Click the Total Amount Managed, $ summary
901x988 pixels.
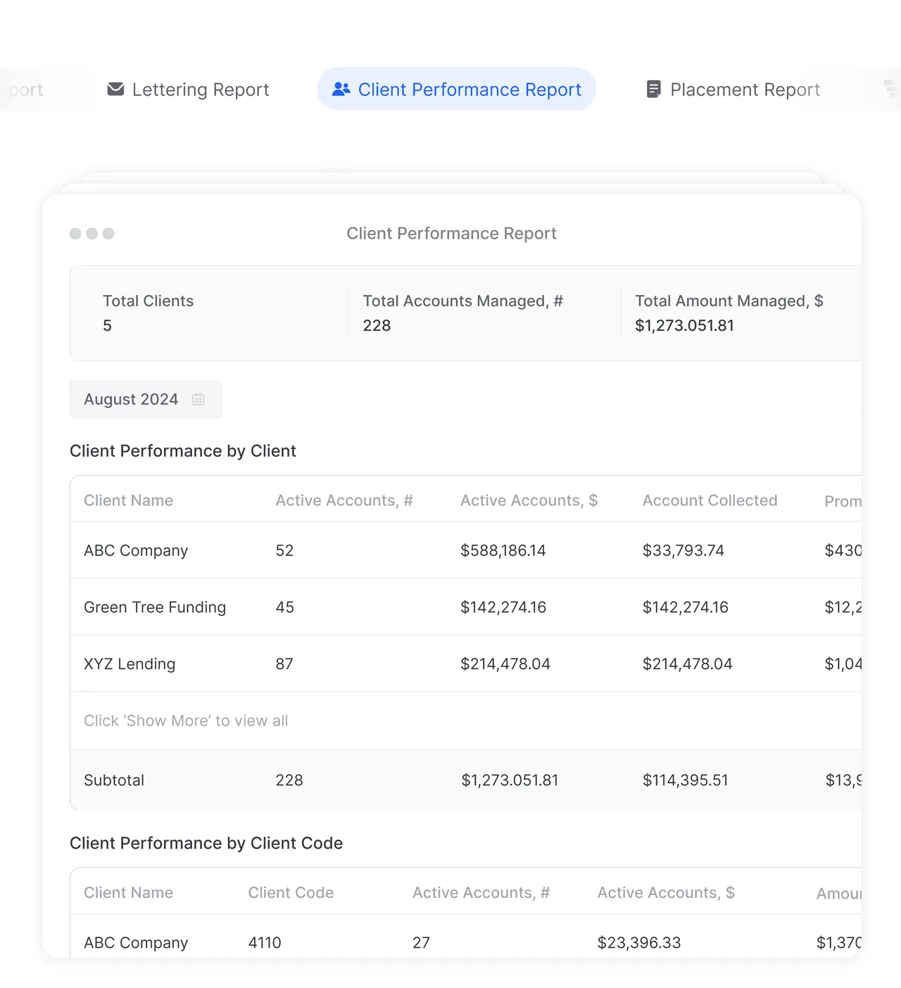729,313
